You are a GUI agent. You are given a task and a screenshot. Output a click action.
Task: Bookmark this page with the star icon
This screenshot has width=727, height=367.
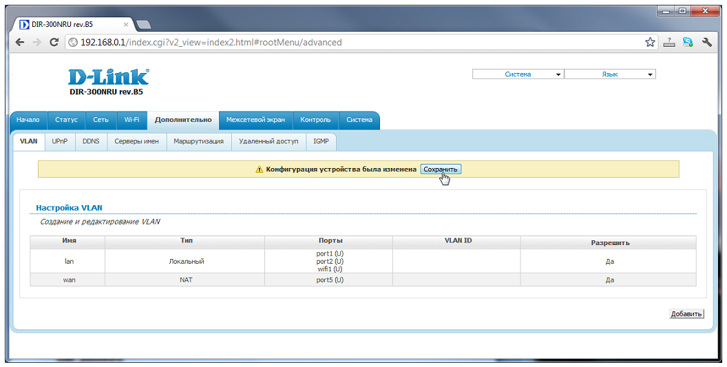[650, 42]
